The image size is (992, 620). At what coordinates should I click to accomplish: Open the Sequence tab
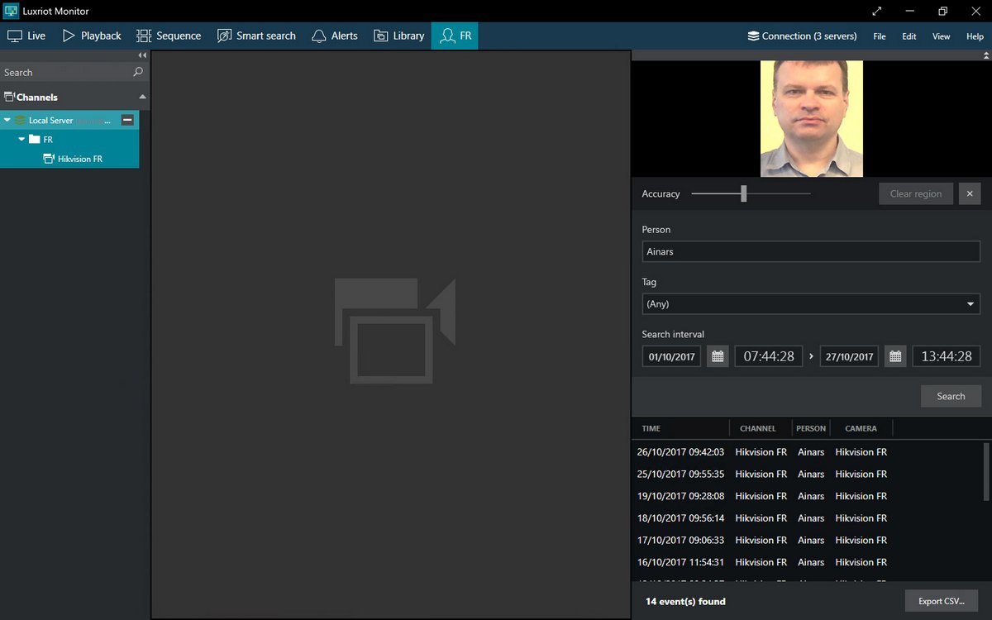point(169,36)
